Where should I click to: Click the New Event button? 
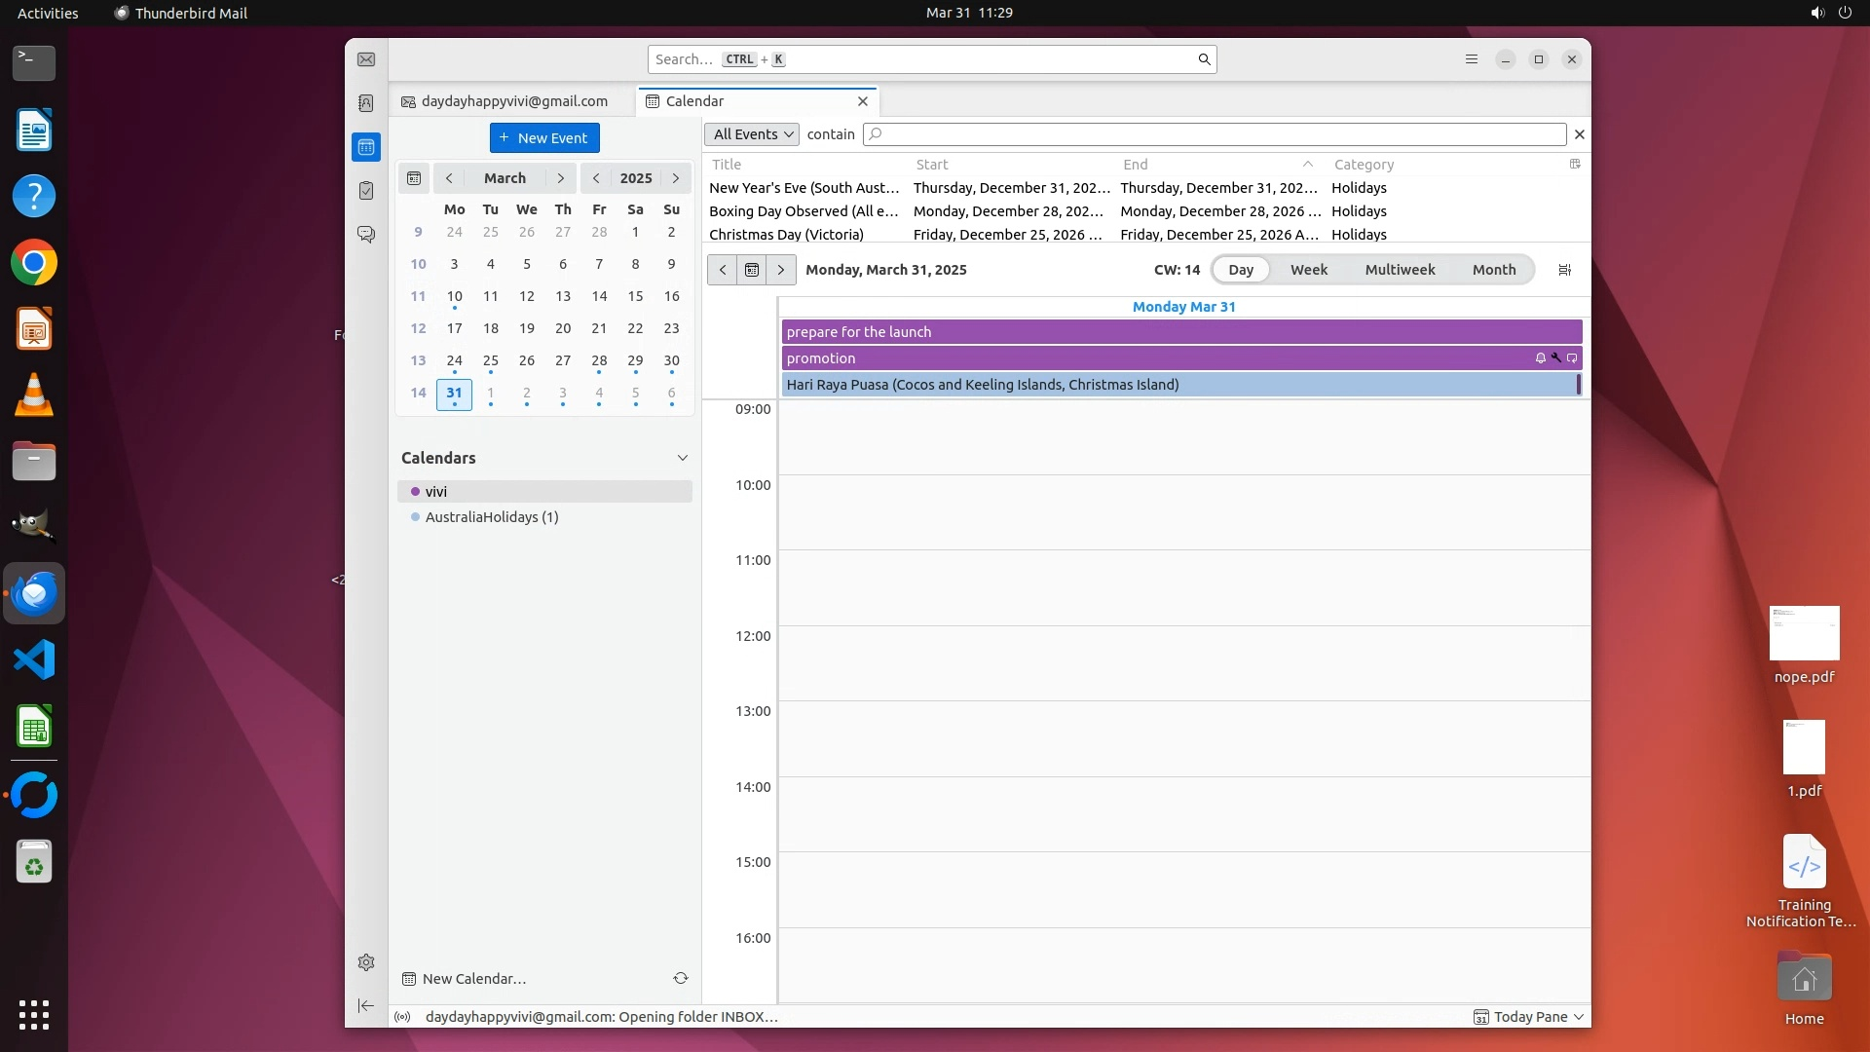point(544,138)
